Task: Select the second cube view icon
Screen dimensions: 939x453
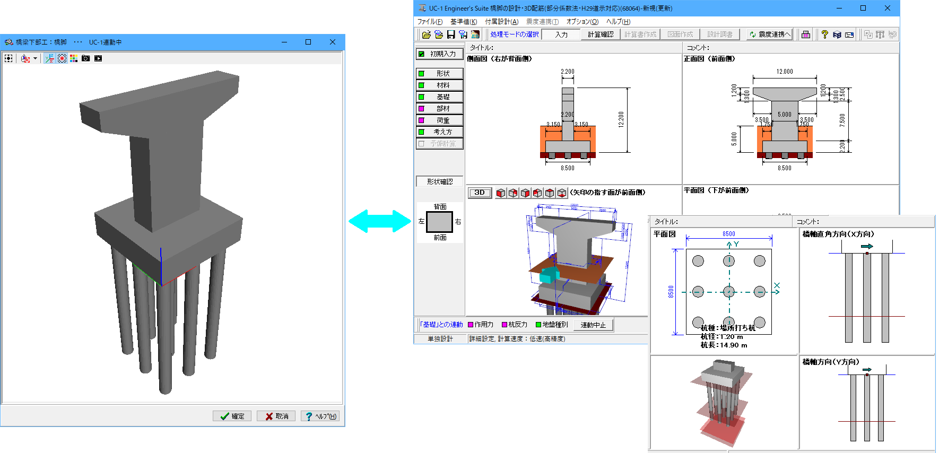Action: (x=513, y=193)
